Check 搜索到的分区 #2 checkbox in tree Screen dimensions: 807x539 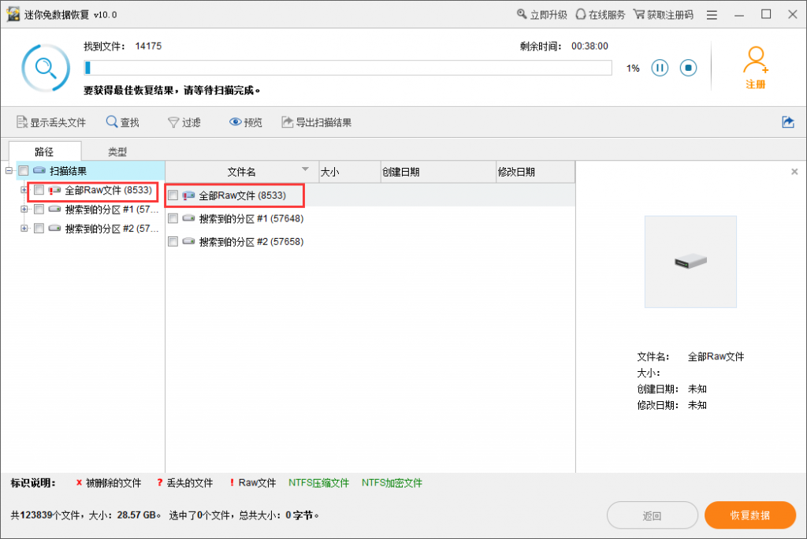pyautogui.click(x=39, y=228)
